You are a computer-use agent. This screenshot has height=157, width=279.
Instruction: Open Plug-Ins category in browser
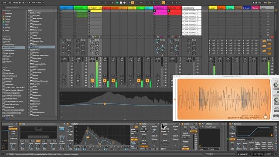(8, 56)
